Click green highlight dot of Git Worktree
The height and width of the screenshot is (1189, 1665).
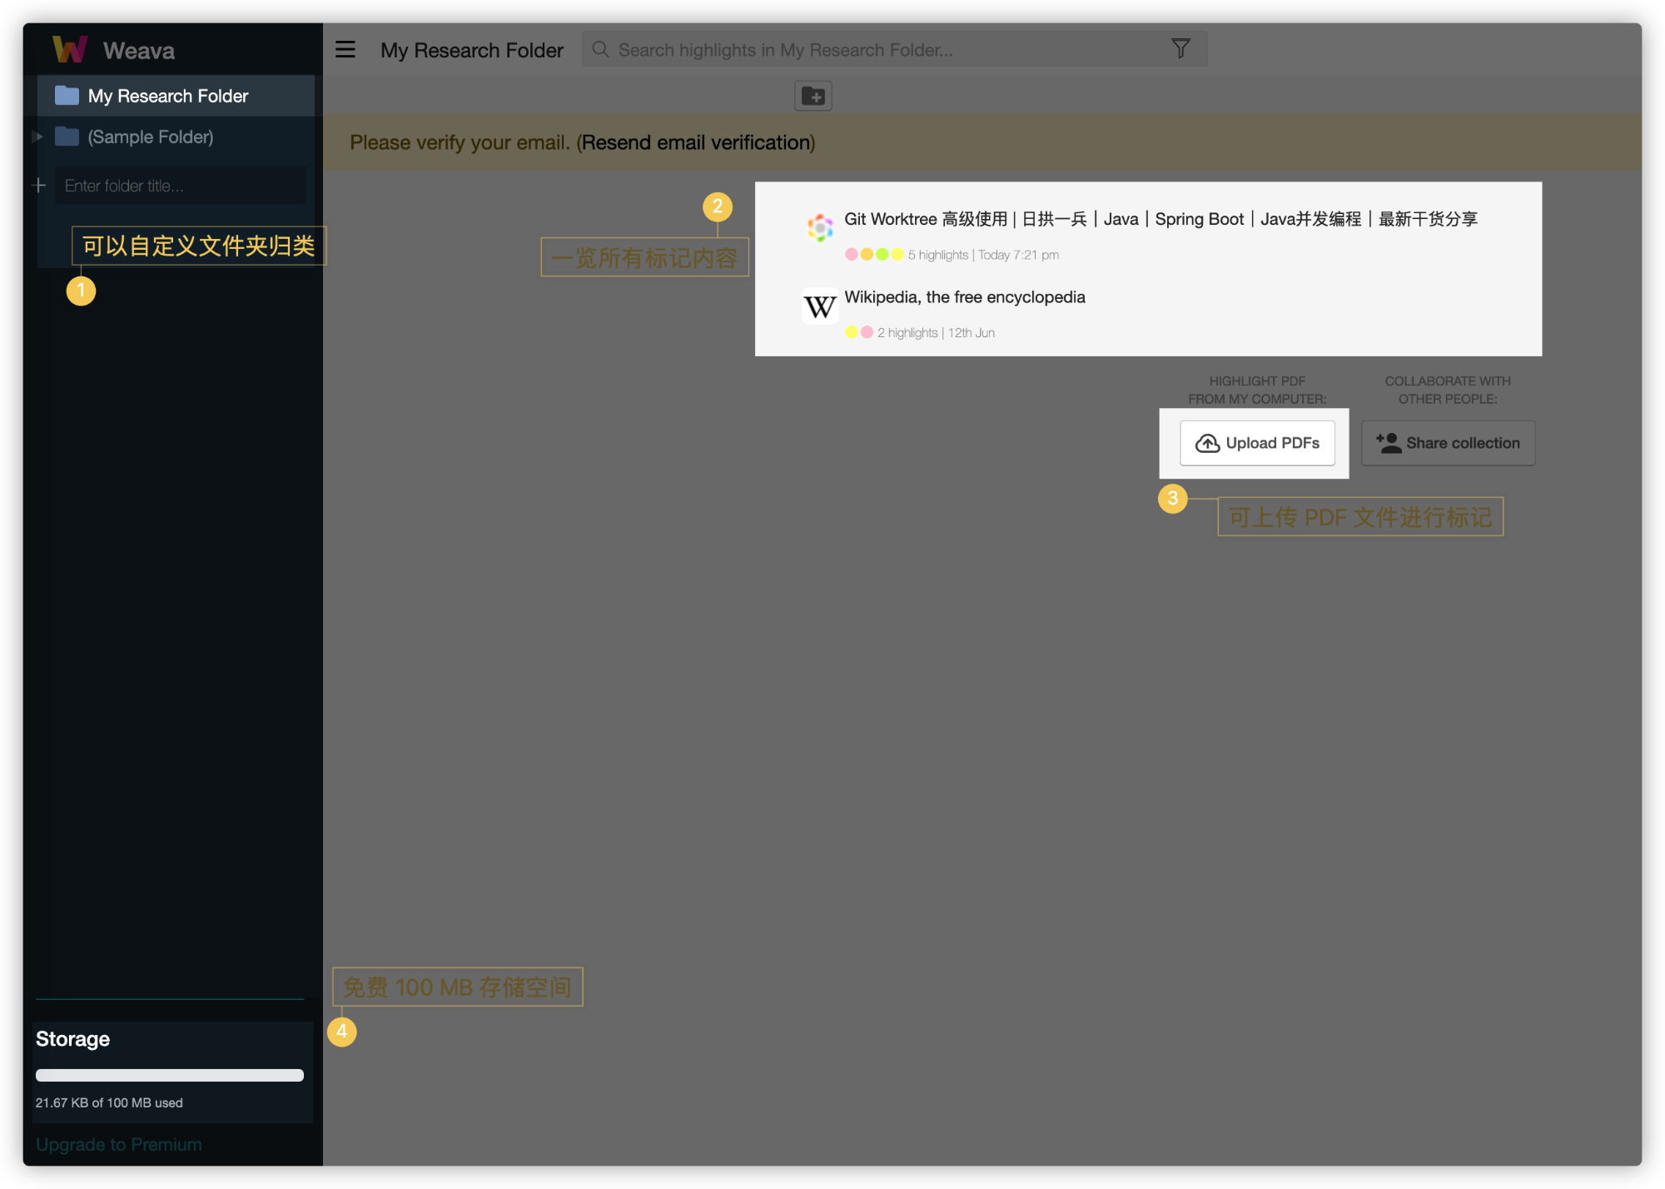[882, 255]
